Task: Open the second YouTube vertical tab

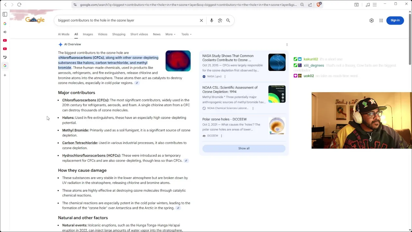Action: coord(5,49)
